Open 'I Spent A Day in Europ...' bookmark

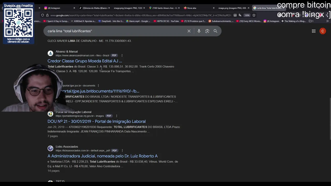pyautogui.click(x=56, y=21)
